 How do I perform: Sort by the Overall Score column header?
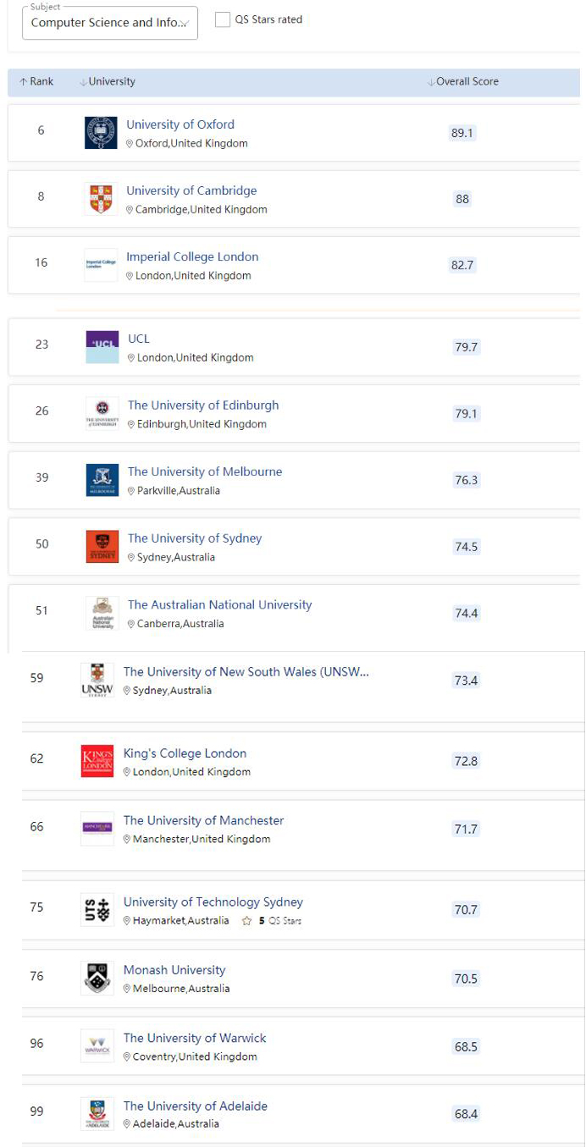point(463,82)
